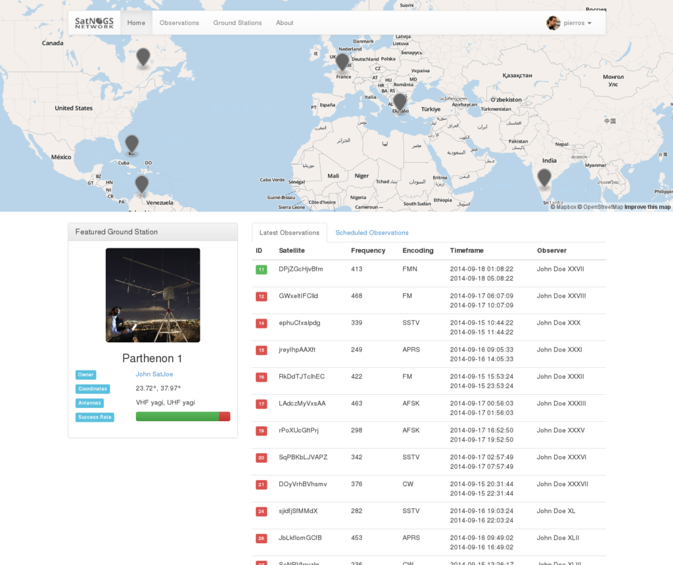The image size is (673, 565).
Task: Click the map marker in southern India
Action: pyautogui.click(x=544, y=177)
